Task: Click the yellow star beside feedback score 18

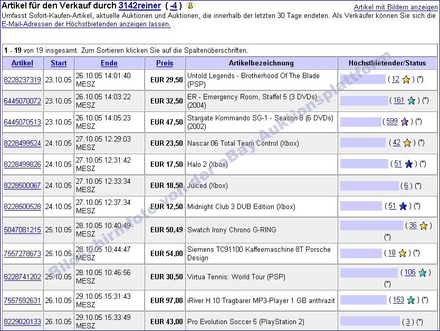Action: pyautogui.click(x=403, y=253)
